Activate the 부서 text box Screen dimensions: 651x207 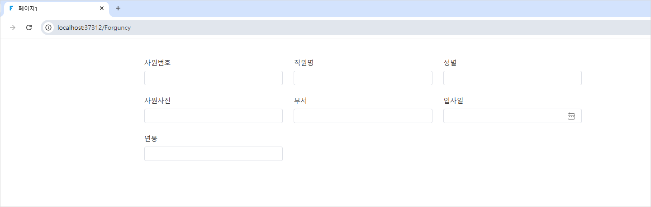363,116
